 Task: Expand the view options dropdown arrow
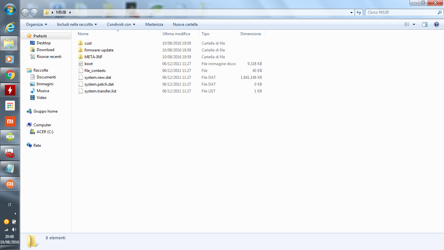coord(414,24)
